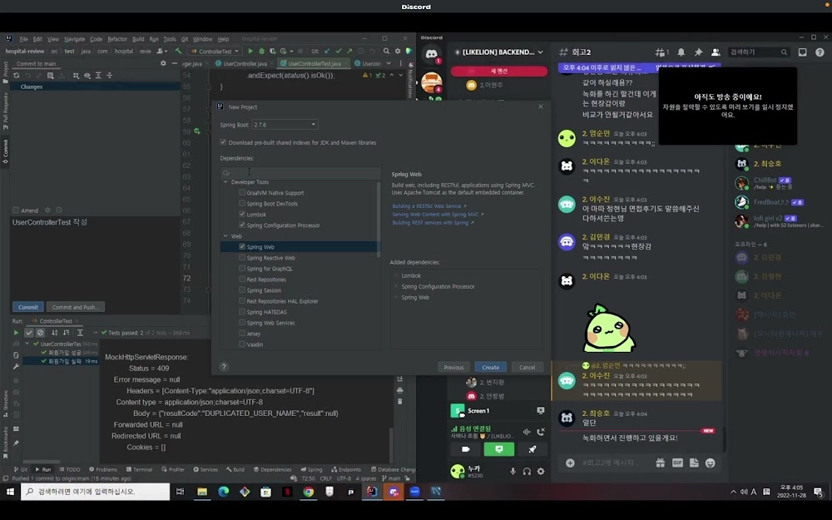Collapse the Developer Tools group

click(x=225, y=182)
